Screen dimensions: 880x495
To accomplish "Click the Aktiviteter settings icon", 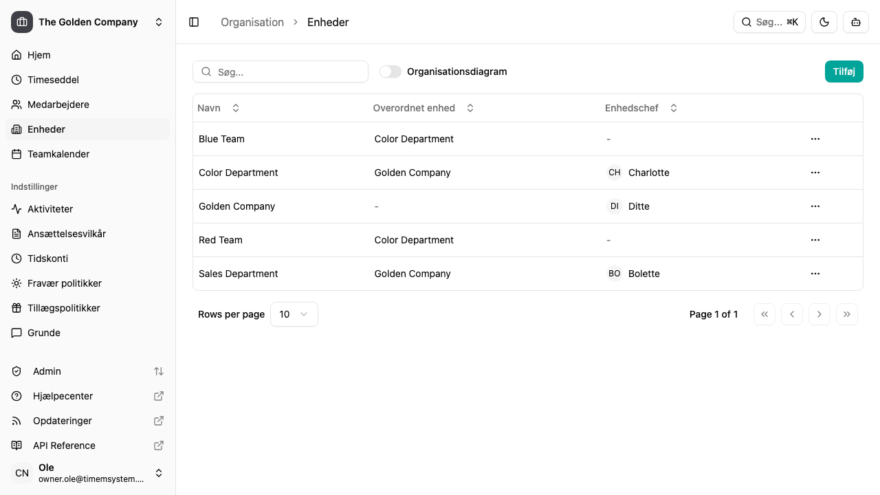I will [16, 209].
